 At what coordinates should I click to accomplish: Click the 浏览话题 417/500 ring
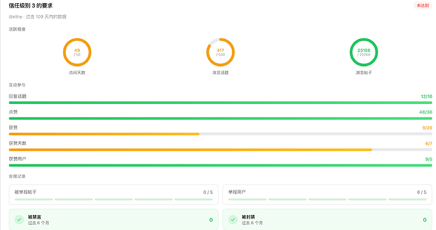pos(221,52)
